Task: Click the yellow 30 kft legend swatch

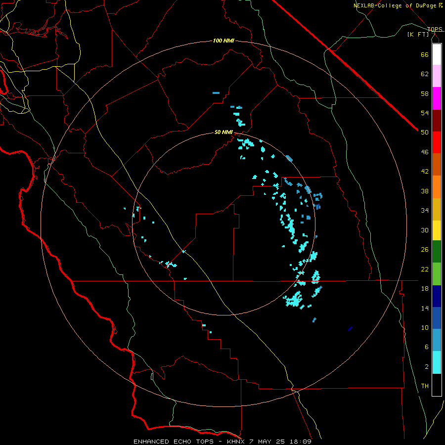Action: 437,230
